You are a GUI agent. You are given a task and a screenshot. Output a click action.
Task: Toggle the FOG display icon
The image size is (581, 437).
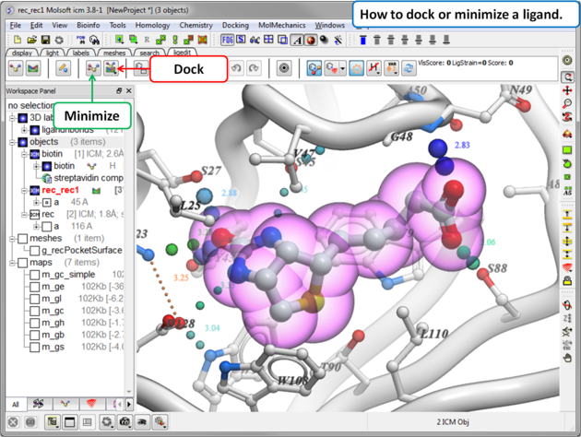click(227, 40)
